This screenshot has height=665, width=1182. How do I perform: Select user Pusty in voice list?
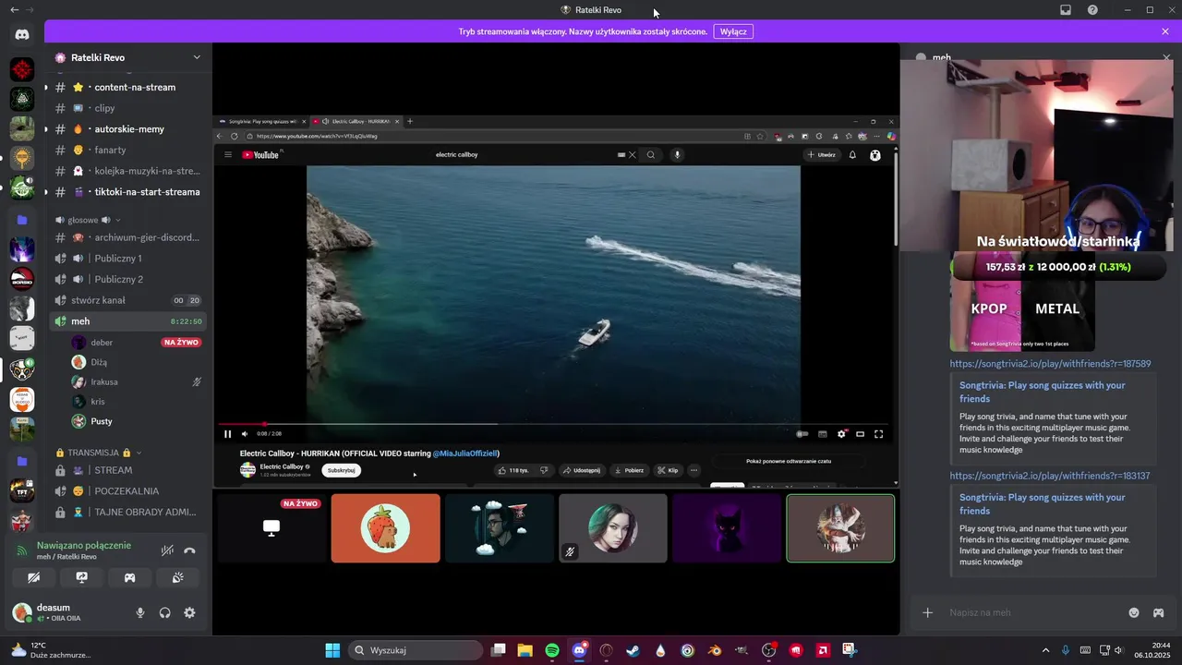(137, 421)
